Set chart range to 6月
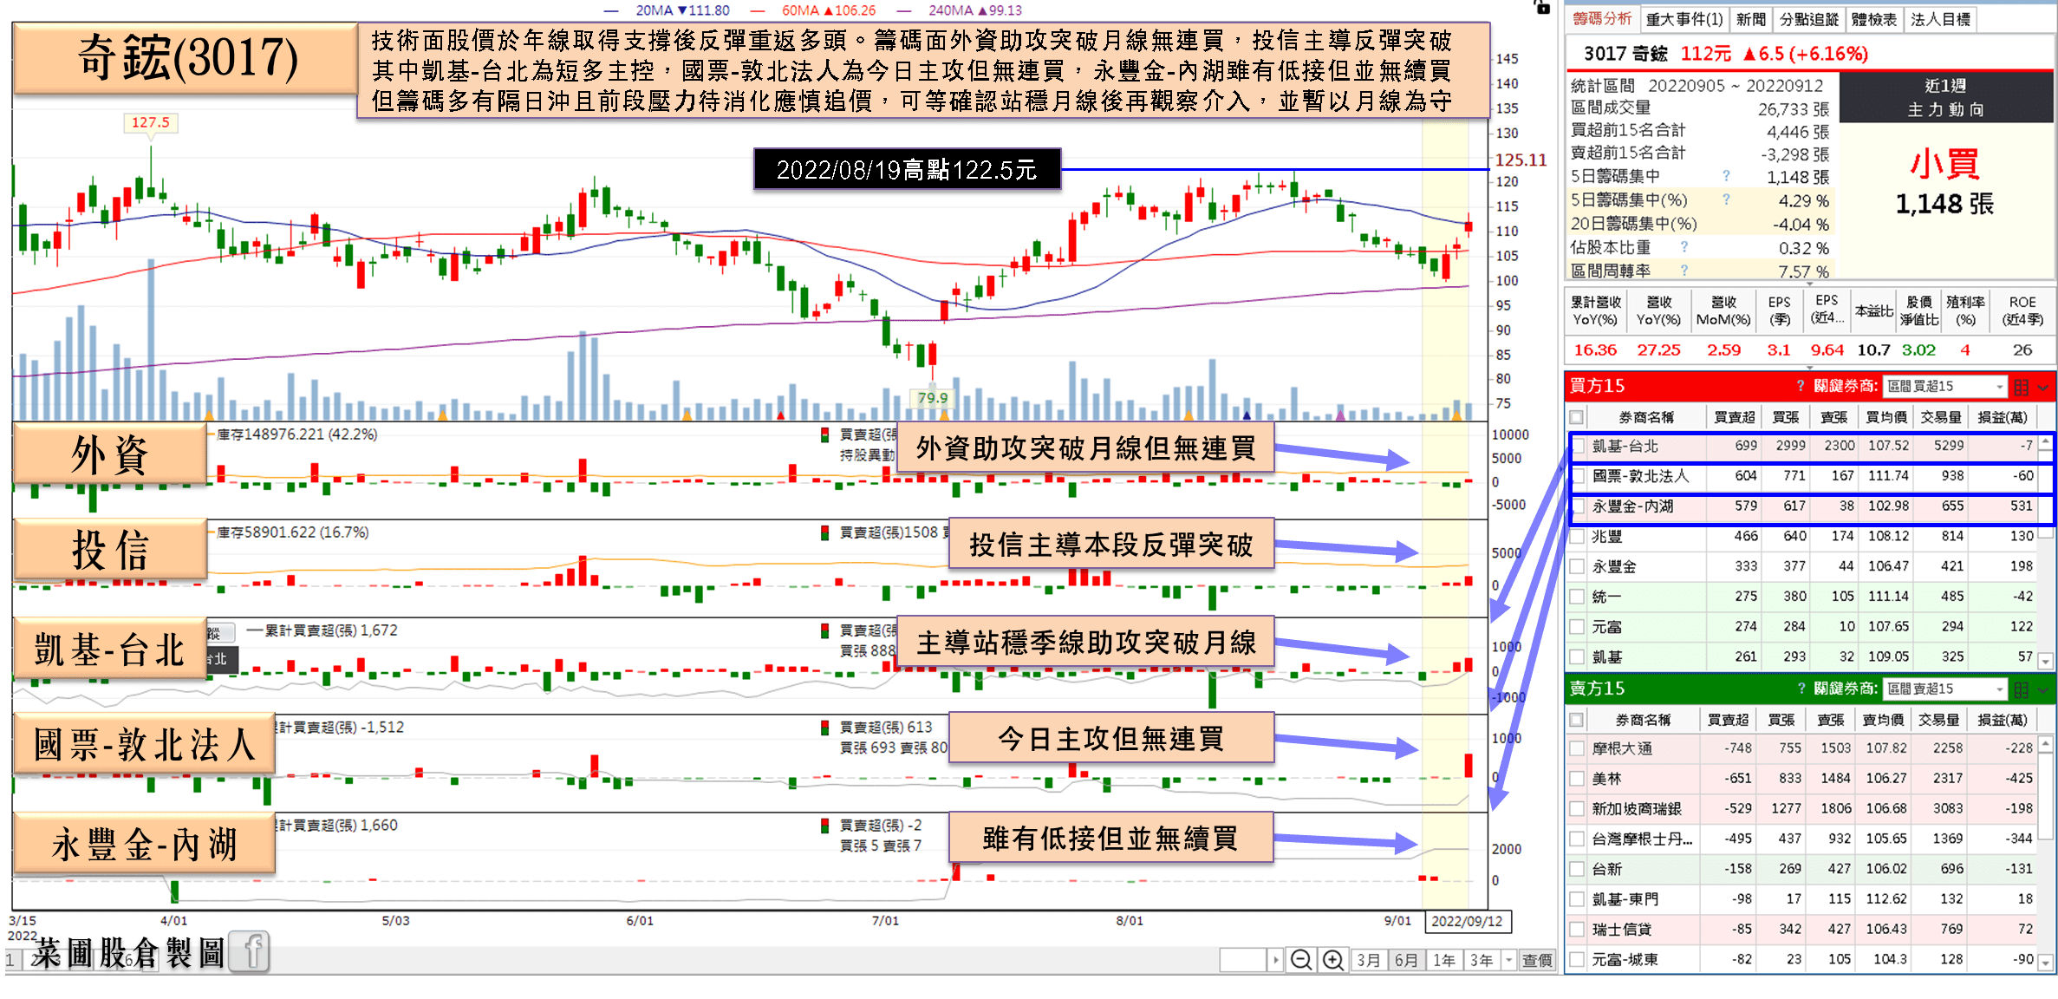 1406,960
